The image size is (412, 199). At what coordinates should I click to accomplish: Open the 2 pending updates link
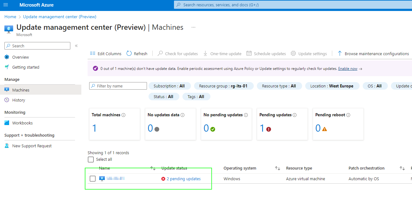(184, 179)
